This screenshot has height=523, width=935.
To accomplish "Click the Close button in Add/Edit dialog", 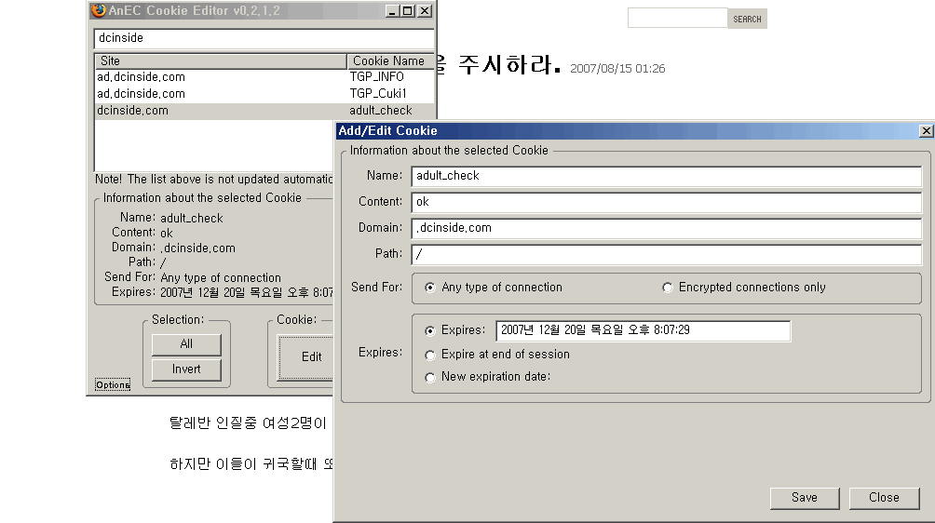I will (884, 498).
